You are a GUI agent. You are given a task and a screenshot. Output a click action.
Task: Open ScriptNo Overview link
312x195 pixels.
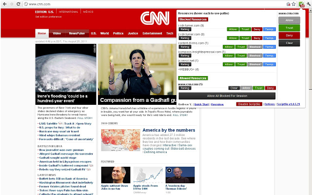tap(217, 104)
